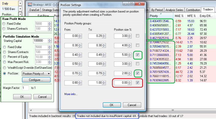
Task: Select Percent of Equity radio button
Action: tap(4, 57)
